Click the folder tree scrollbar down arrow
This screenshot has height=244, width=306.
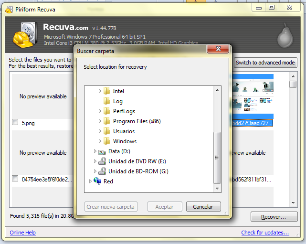[217, 189]
